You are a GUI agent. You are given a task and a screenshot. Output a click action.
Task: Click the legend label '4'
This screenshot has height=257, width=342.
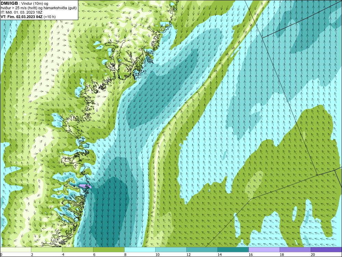pyautogui.click(x=63, y=255)
